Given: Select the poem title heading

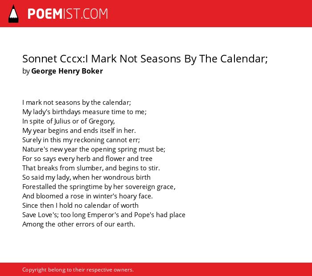Looking at the screenshot, I should pyautogui.click(x=145, y=59).
